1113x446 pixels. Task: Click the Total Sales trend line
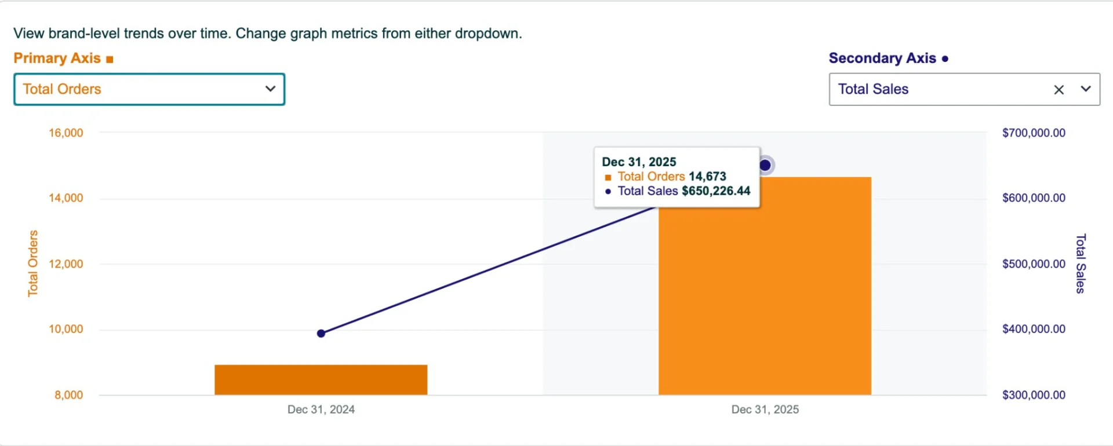point(487,270)
